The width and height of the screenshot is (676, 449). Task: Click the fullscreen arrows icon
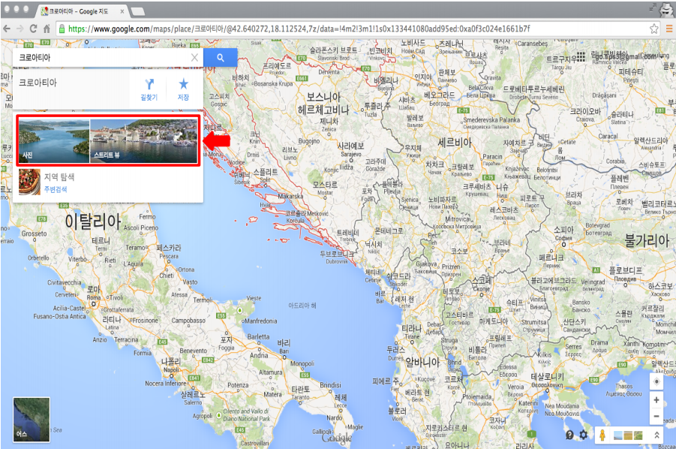pos(653,8)
